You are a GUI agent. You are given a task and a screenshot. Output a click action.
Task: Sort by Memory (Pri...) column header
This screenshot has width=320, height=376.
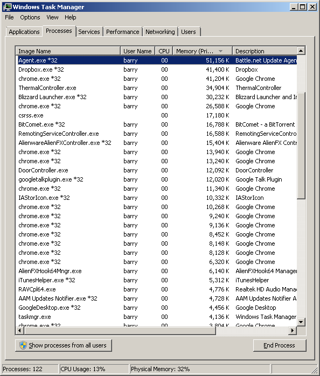click(x=203, y=51)
